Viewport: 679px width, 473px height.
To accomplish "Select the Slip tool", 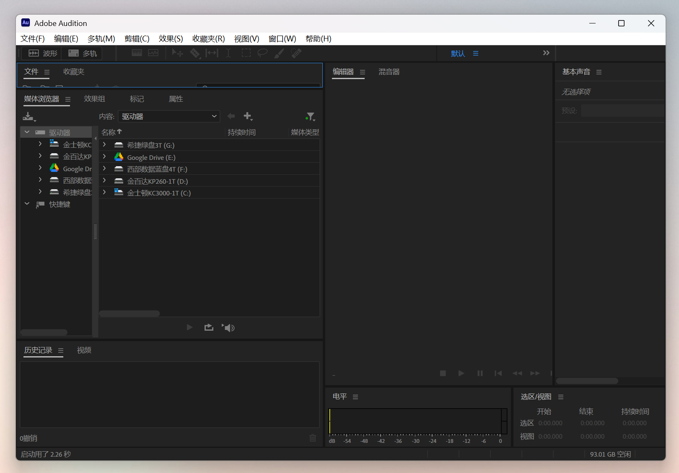I will (x=212, y=53).
